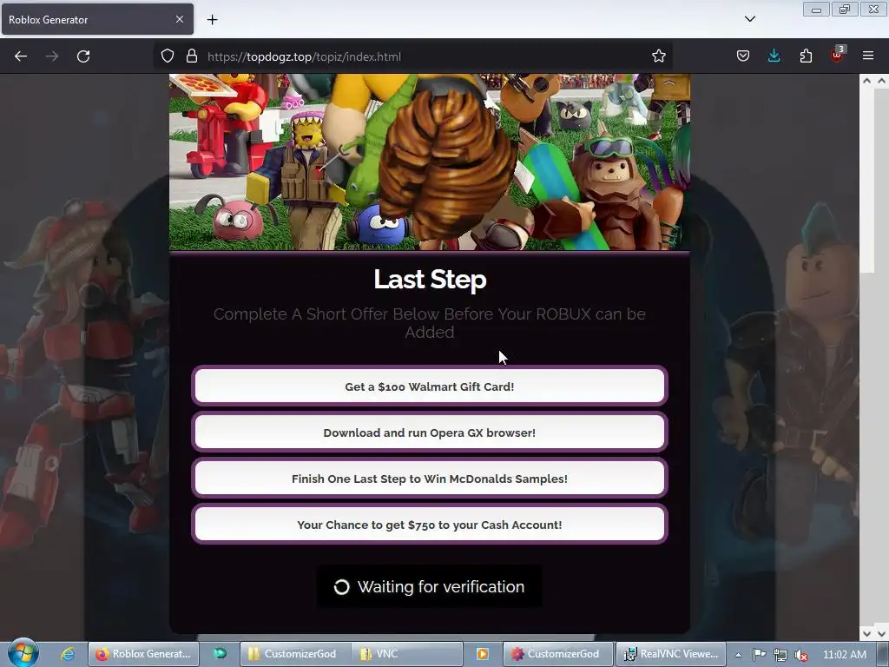Screen dimensions: 889x667
Task: Click the Action Center flag tray icon
Action: coord(759,655)
